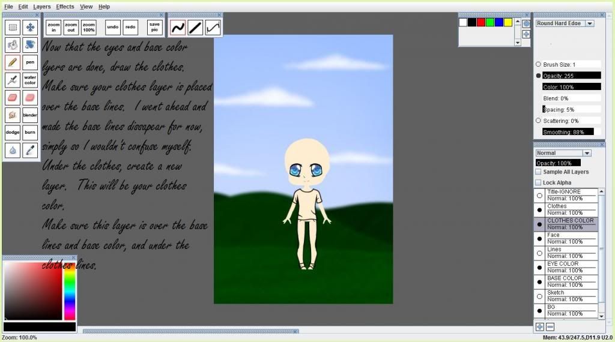The image size is (615, 342).
Task: Show the hidden Lines layer
Action: (x=539, y=253)
